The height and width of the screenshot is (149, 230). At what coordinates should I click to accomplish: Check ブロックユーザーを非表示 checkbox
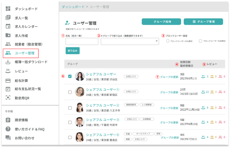(x=201, y=41)
